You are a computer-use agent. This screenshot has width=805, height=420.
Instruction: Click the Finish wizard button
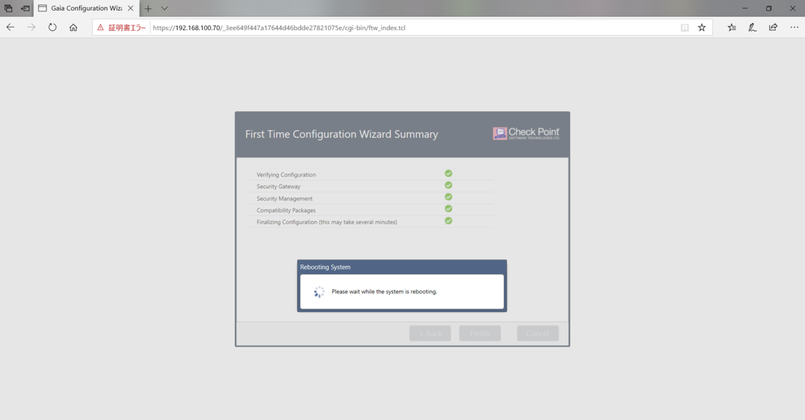[x=480, y=334]
